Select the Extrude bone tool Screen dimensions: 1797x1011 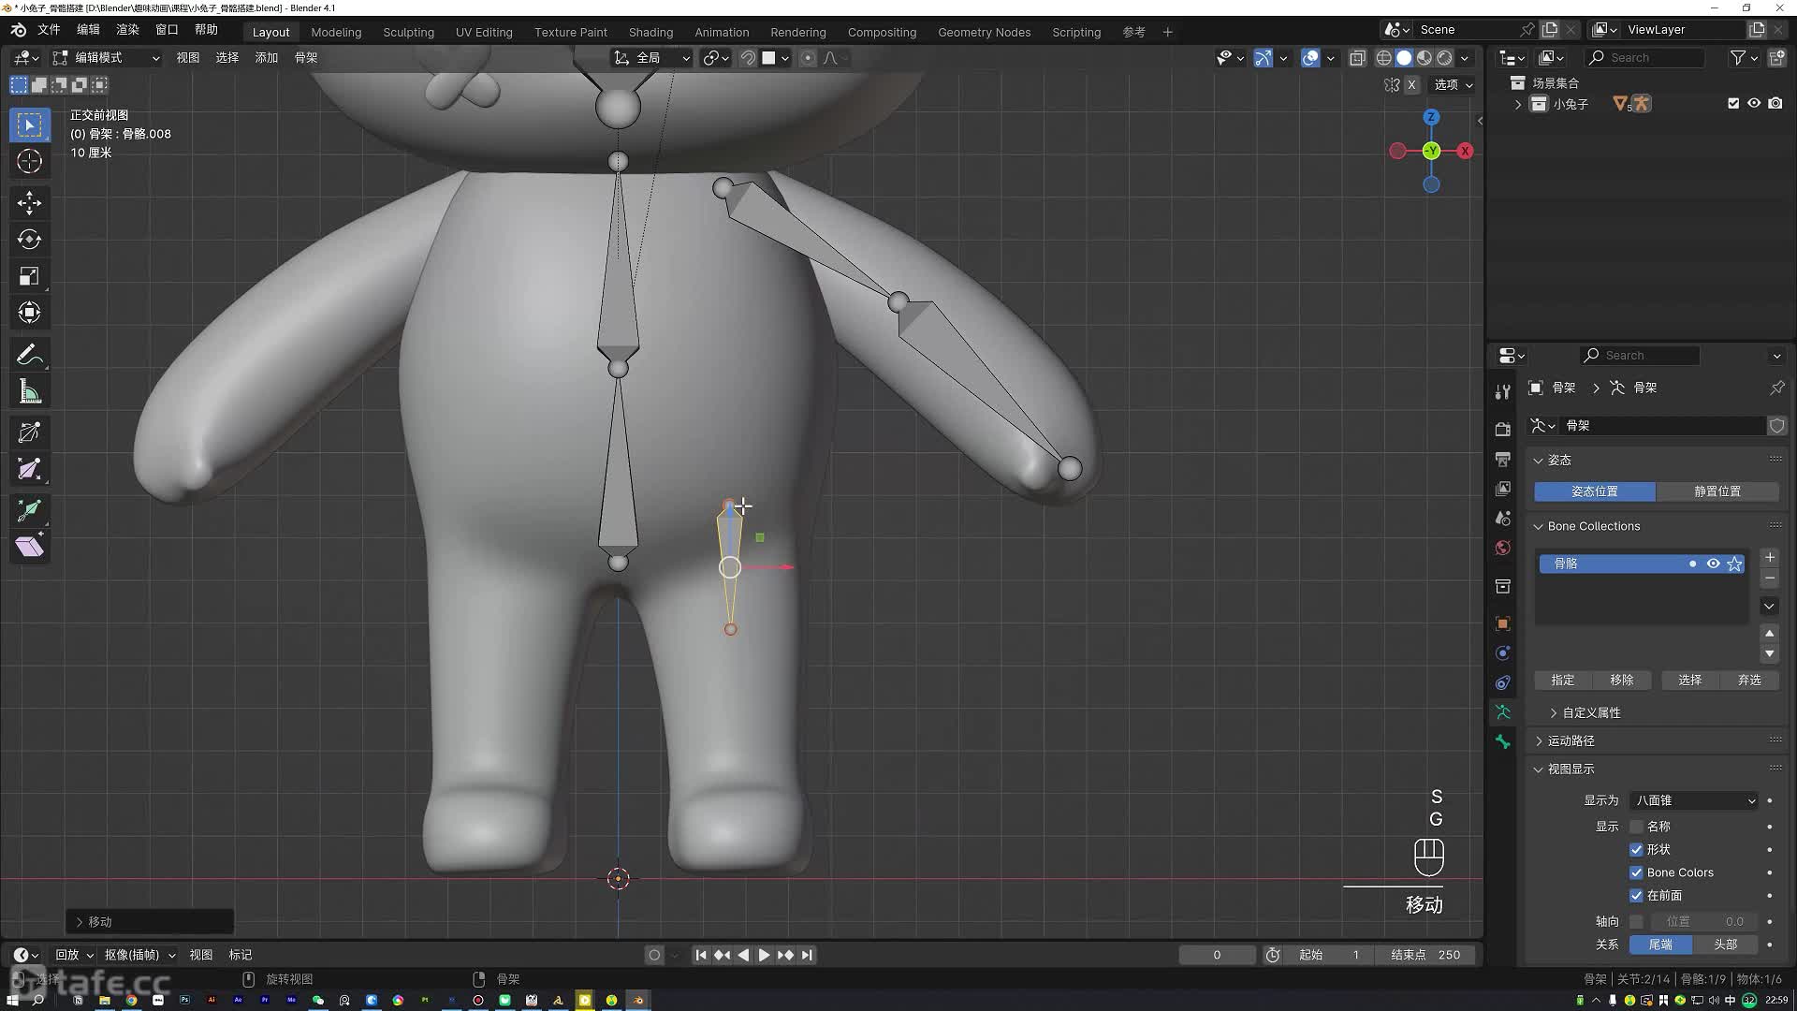pos(29,510)
